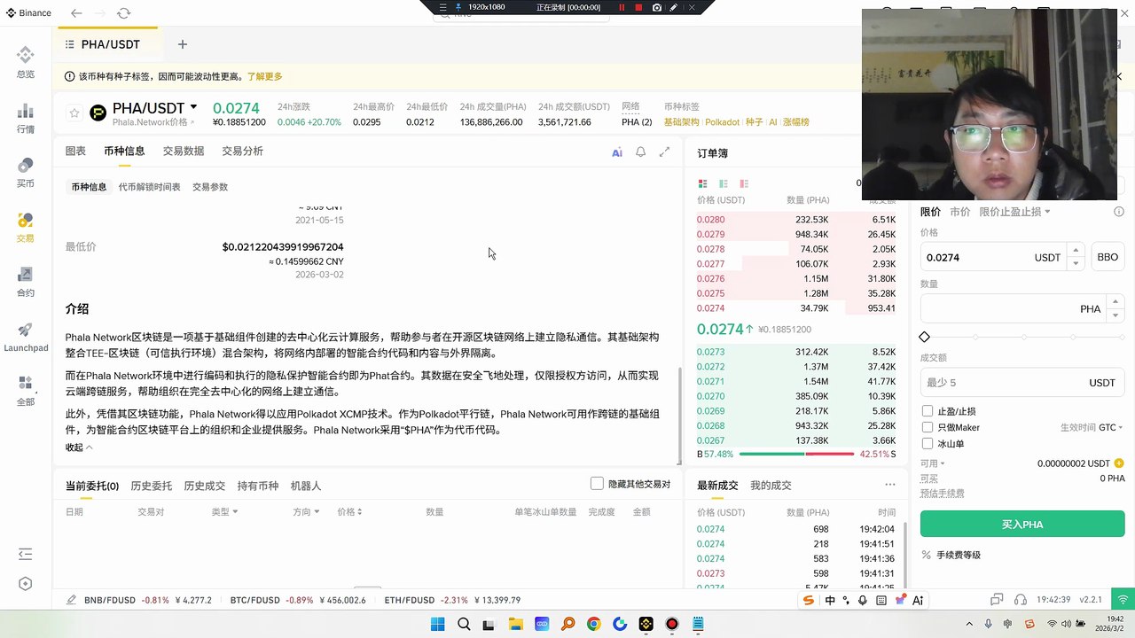Open the 限价止盈止损 order type dropdown
The height and width of the screenshot is (638, 1135).
pos(1014,212)
